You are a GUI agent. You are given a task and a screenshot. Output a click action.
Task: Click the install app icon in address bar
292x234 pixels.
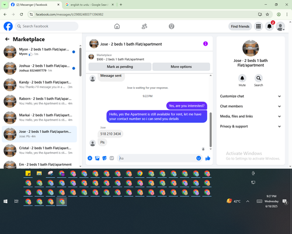click(260, 15)
